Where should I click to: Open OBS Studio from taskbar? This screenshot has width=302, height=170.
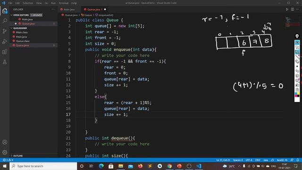point(189,166)
